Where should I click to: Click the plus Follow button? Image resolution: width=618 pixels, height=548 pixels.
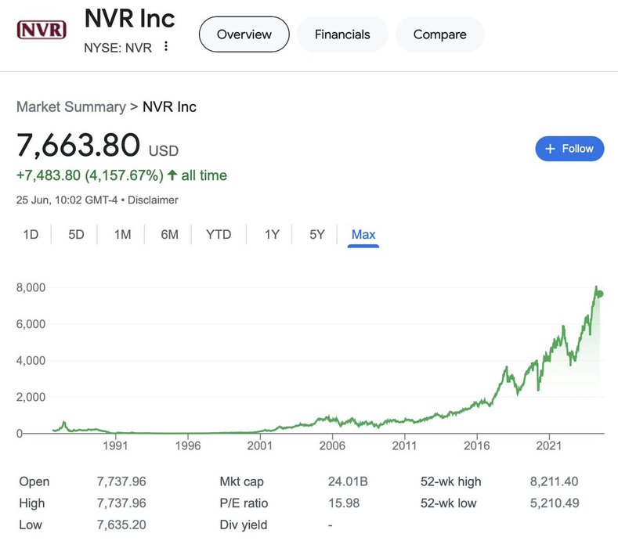tap(569, 149)
